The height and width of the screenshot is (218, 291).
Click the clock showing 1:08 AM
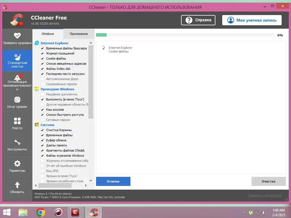[x=278, y=210]
